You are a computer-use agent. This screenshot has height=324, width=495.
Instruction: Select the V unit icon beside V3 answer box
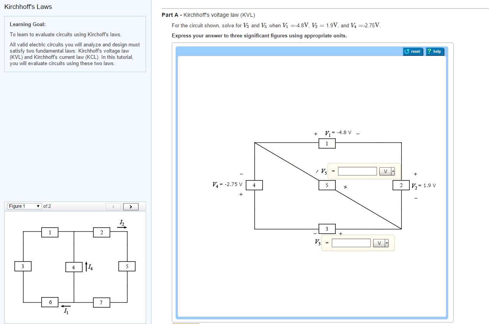[x=379, y=243]
